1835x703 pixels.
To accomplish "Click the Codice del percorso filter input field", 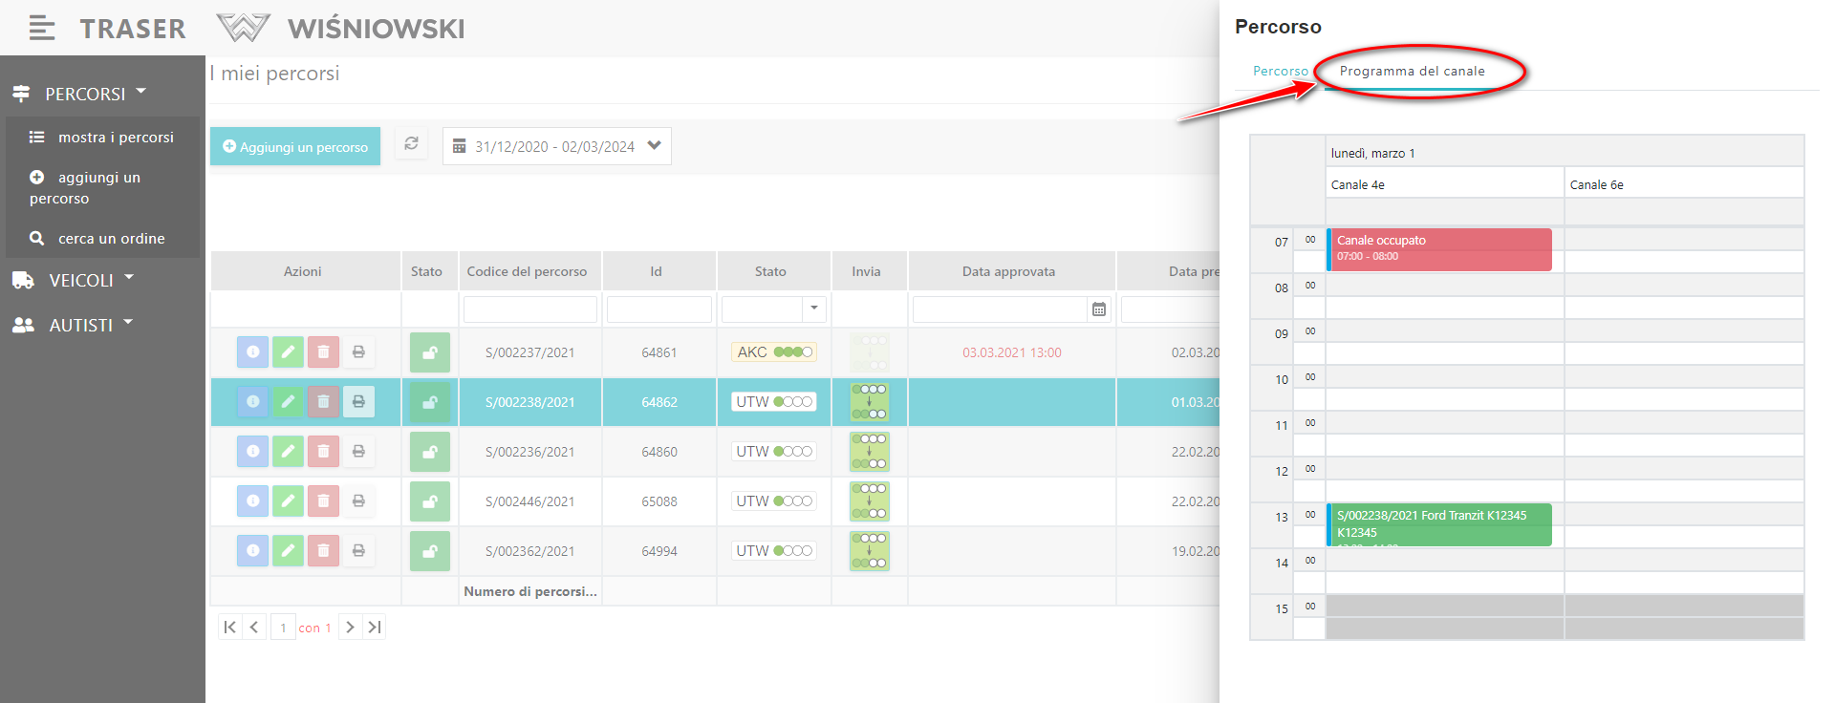I will 529,309.
